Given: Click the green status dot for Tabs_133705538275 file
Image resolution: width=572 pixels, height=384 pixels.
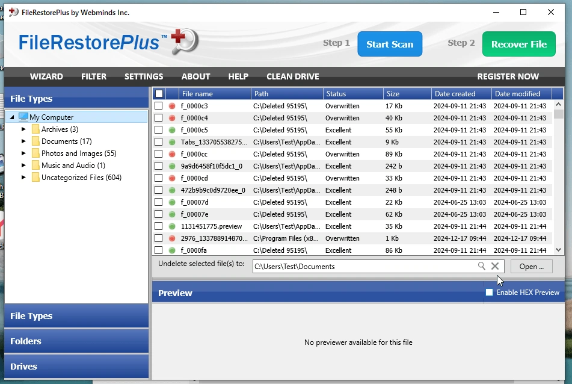Looking at the screenshot, I should coord(172,142).
